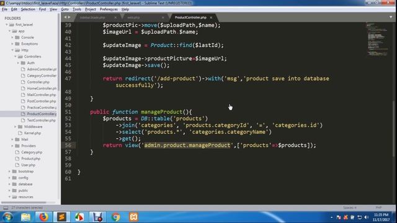Open the Project menu
Viewport: 397px width, 223px height.
point(91,9)
